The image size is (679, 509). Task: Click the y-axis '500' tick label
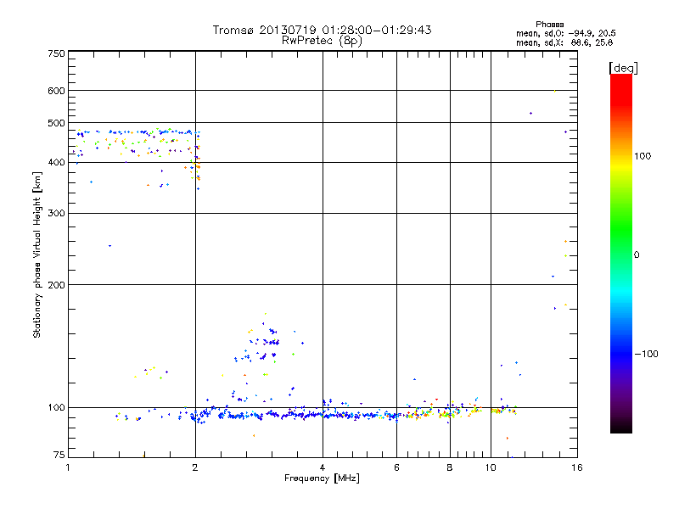pyautogui.click(x=56, y=123)
